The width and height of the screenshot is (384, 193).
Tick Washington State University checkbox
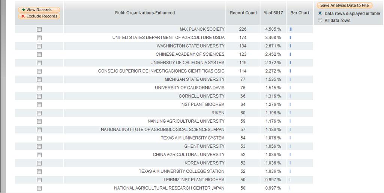pos(39,46)
